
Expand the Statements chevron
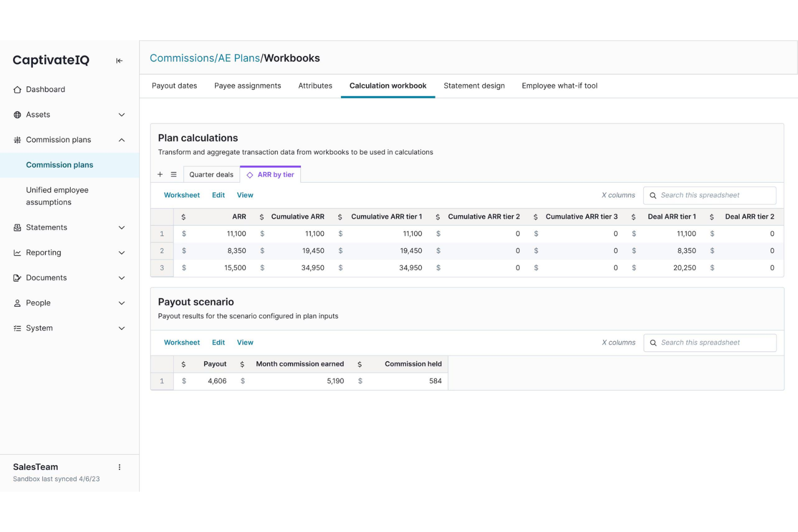click(122, 227)
